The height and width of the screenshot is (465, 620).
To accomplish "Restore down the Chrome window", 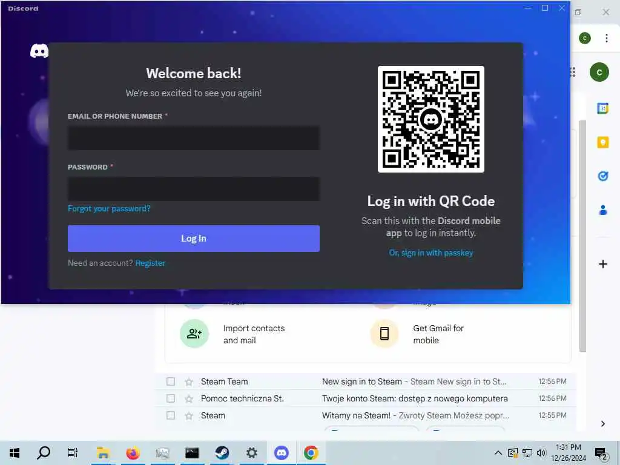I will [x=578, y=12].
